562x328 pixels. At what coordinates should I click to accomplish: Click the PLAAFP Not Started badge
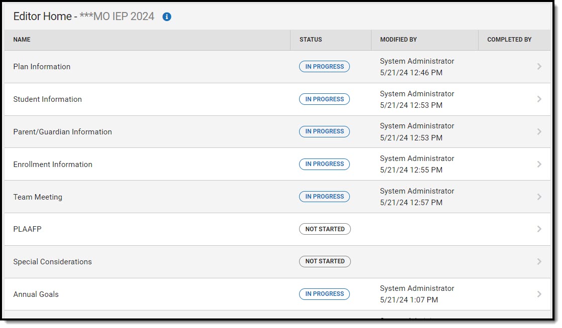[x=325, y=229]
